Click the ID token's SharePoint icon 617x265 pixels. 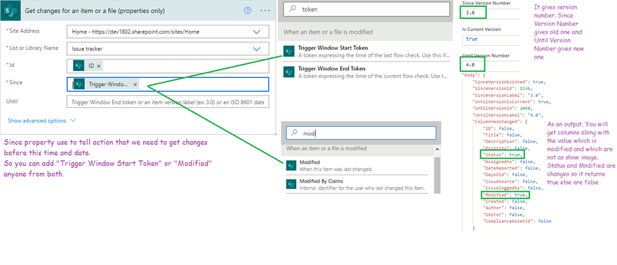pyautogui.click(x=78, y=66)
